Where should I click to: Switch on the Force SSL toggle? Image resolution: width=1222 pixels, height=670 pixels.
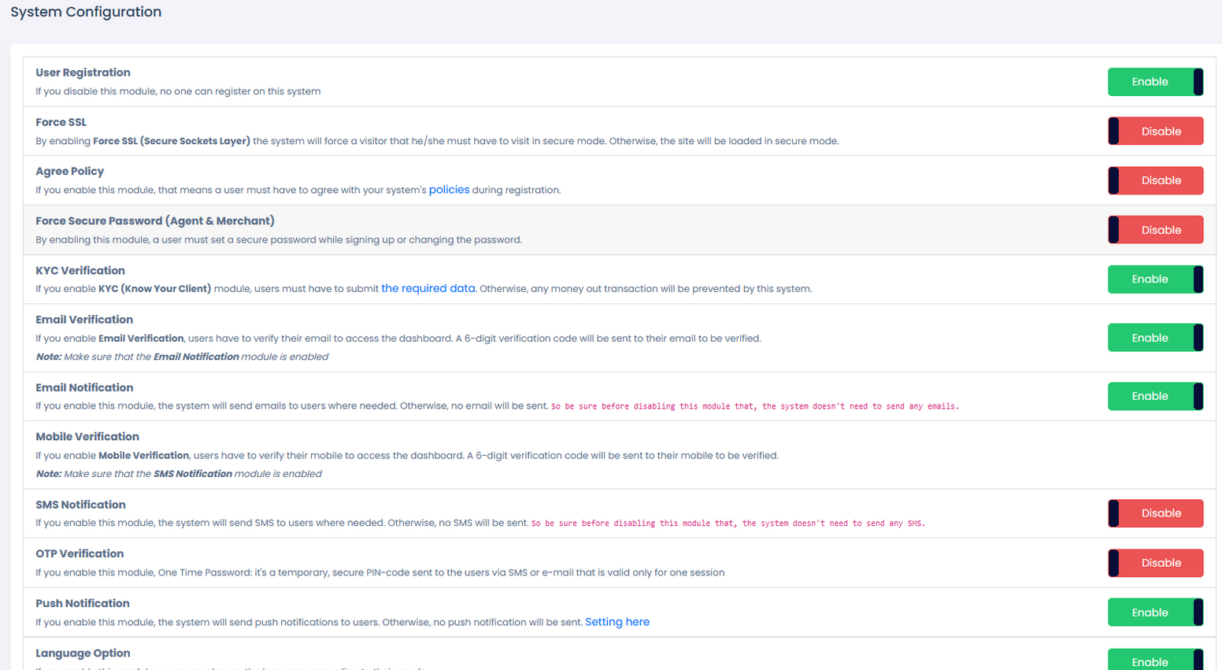pyautogui.click(x=1154, y=131)
